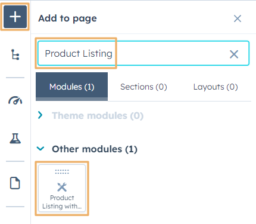Screen dimensions: 256x224
Task: Open the page document icon in sidebar
Action: pos(15,183)
